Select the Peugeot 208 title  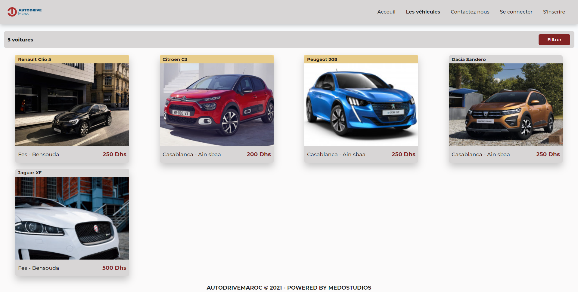(322, 59)
